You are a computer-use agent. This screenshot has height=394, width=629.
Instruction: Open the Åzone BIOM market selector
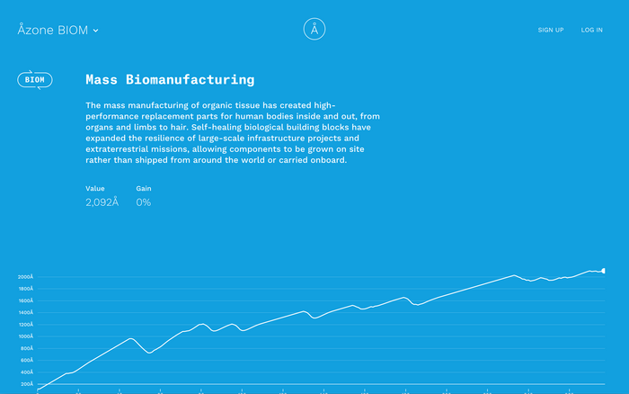click(x=58, y=30)
